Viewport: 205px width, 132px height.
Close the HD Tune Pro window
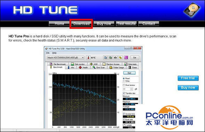click(137, 48)
